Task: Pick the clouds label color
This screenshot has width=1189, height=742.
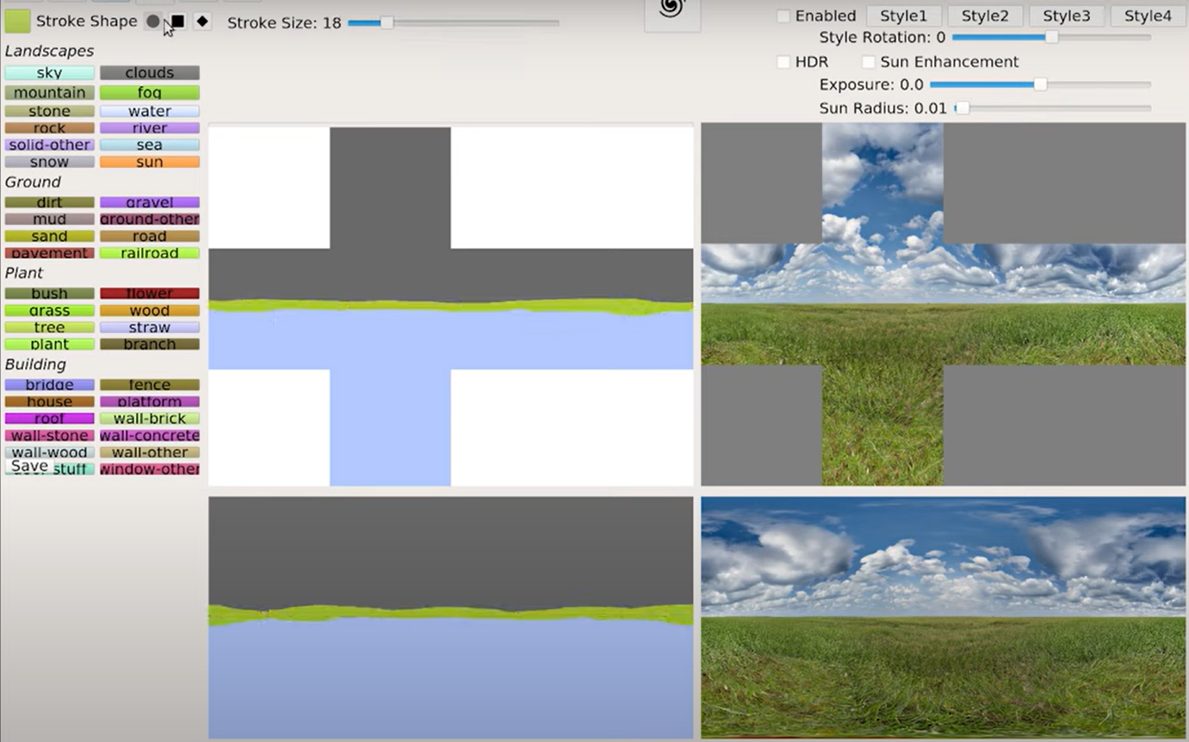Action: click(x=150, y=73)
